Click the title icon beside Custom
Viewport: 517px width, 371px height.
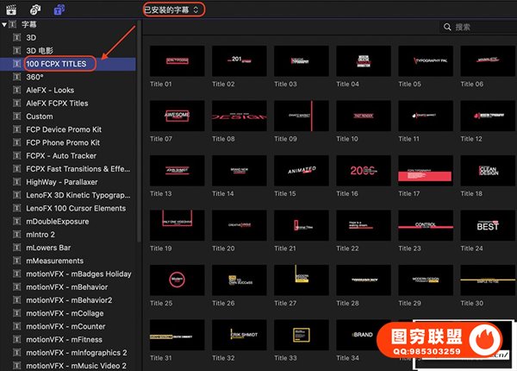point(16,116)
